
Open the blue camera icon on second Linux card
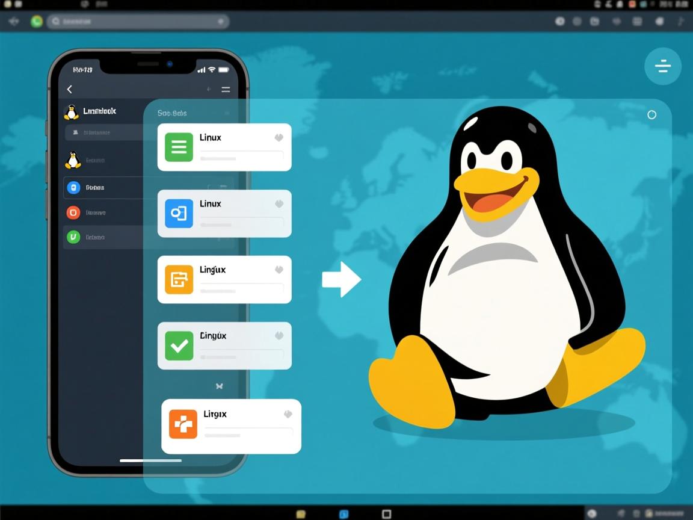(178, 213)
